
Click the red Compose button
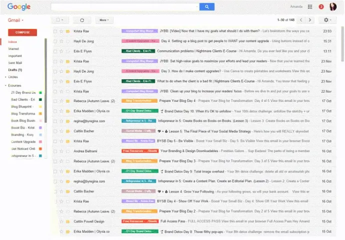pos(22,32)
